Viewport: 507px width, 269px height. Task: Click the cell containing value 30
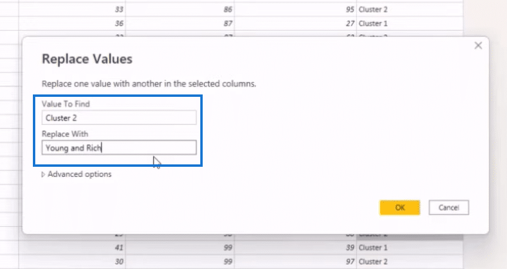click(x=72, y=261)
